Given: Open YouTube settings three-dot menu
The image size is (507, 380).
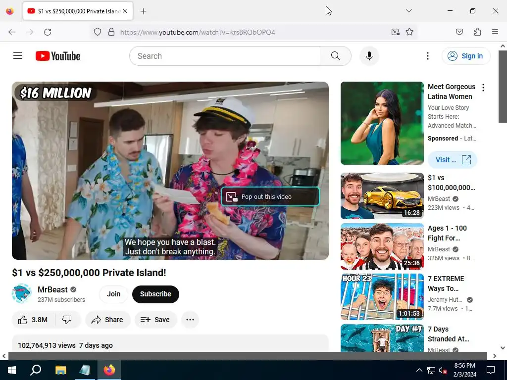Looking at the screenshot, I should click(427, 56).
